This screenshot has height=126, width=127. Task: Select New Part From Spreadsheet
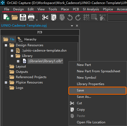tap(98, 71)
